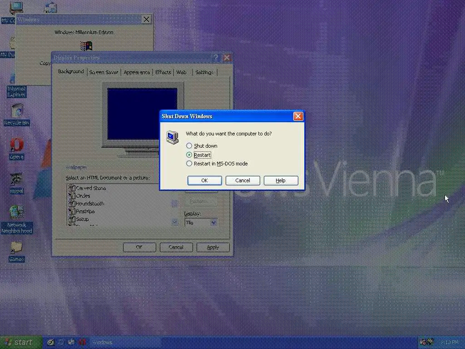The height and width of the screenshot is (349, 465).
Task: Select desktop icon at top beside My Computer
Action: 50,7
